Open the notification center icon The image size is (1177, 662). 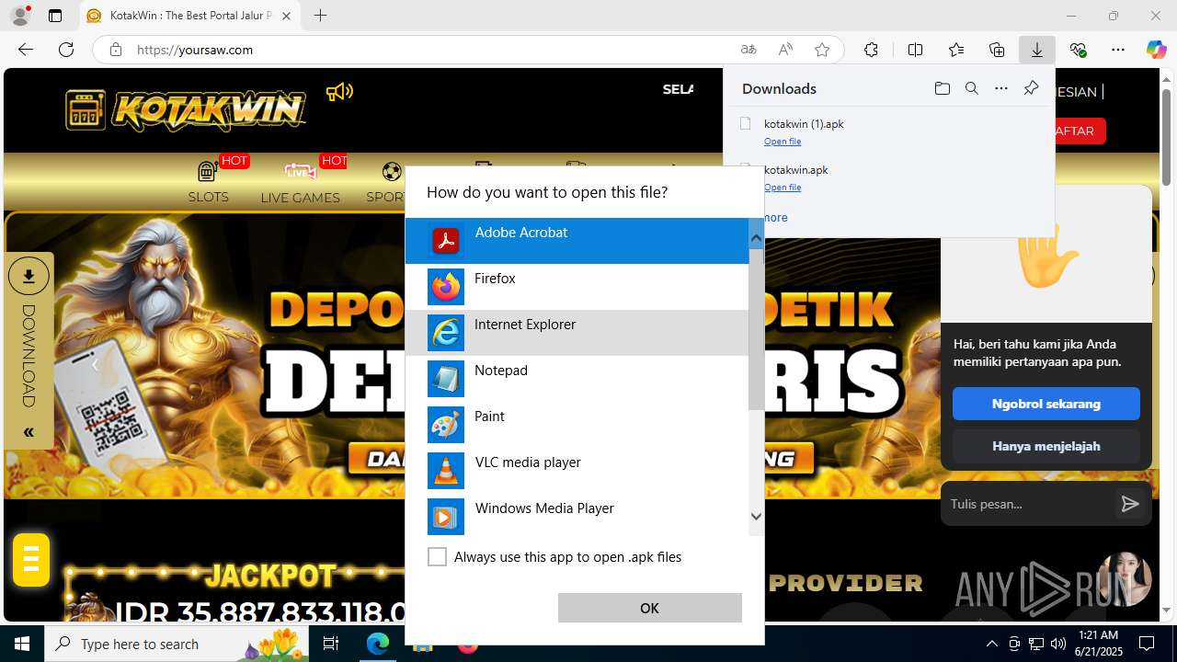(x=1147, y=644)
